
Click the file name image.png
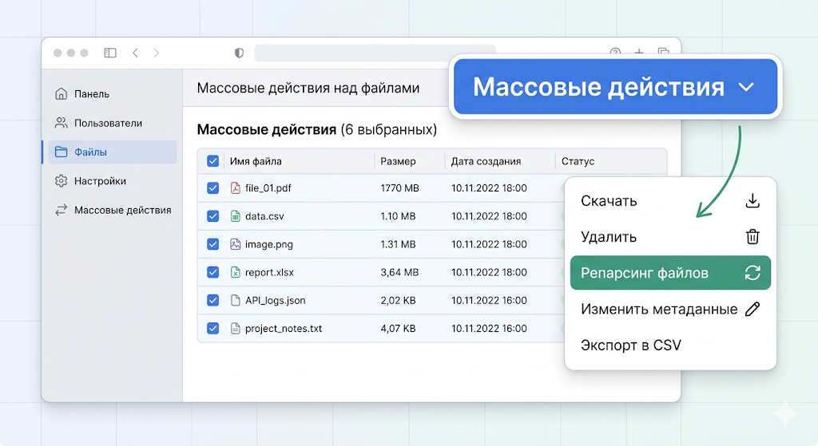point(269,244)
